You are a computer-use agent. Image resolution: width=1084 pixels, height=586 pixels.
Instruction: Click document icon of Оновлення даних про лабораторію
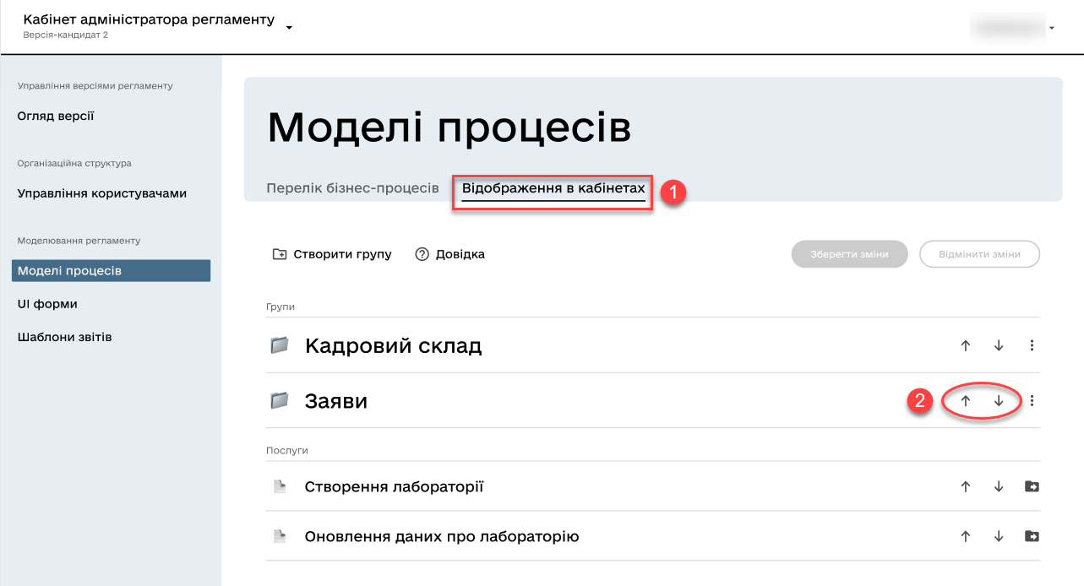[x=280, y=536]
